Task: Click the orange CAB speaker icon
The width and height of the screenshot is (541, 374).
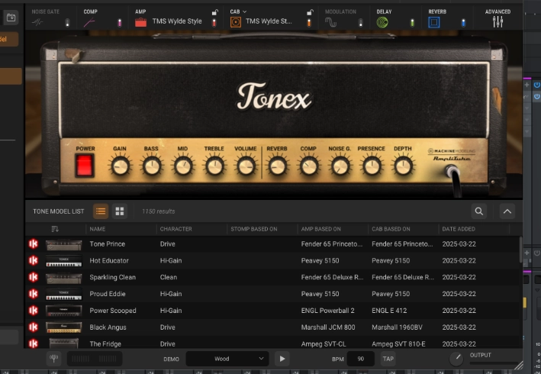Action: coord(236,22)
